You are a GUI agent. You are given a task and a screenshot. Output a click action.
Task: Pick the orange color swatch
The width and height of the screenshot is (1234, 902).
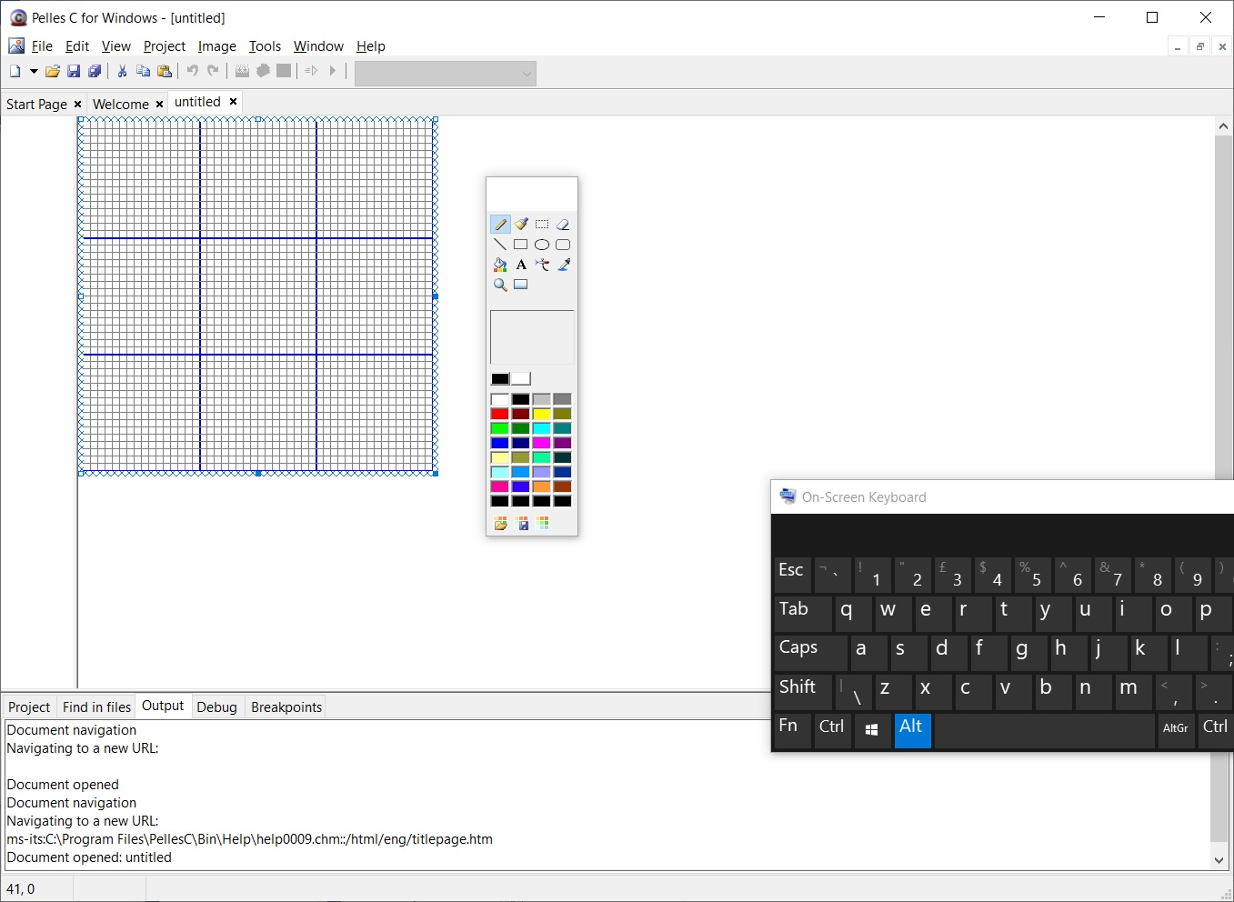click(542, 486)
